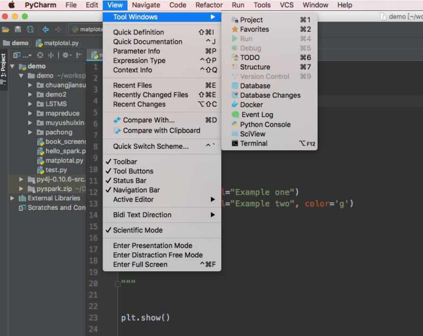The height and width of the screenshot is (336, 423).
Task: Click the back navigation arrow icon
Action: pos(45,29)
